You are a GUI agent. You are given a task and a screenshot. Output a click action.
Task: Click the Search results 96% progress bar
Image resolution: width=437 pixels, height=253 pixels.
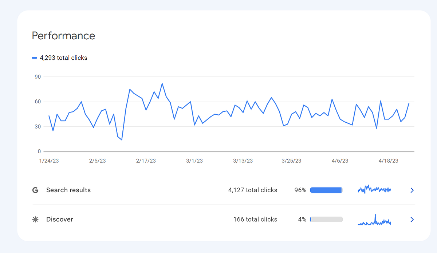326,190
